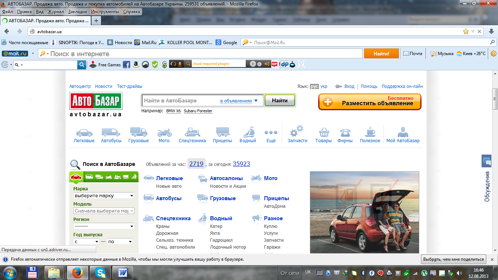The image size is (498, 280).
Task: Open Skype from the Windows taskbar
Action: 100,272
